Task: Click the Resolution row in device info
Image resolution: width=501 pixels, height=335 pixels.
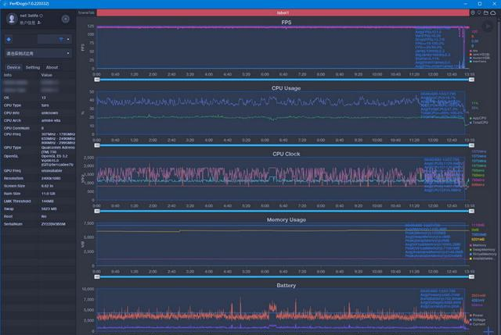Action: (38, 178)
